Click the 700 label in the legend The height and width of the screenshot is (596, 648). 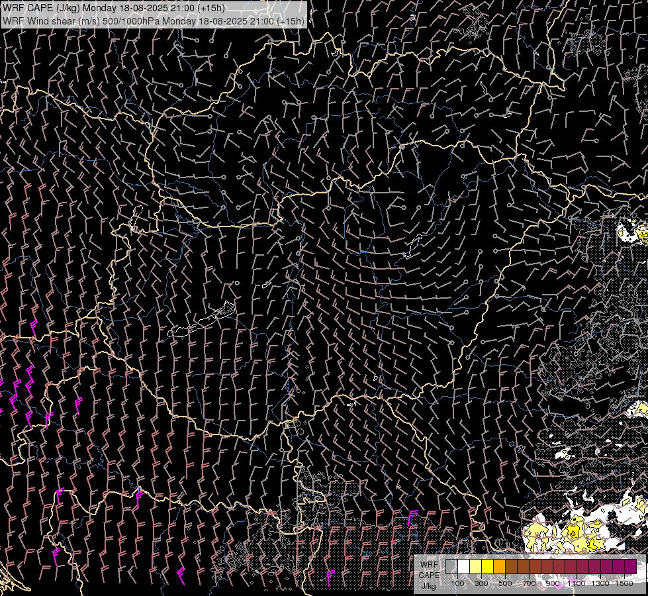point(529,583)
